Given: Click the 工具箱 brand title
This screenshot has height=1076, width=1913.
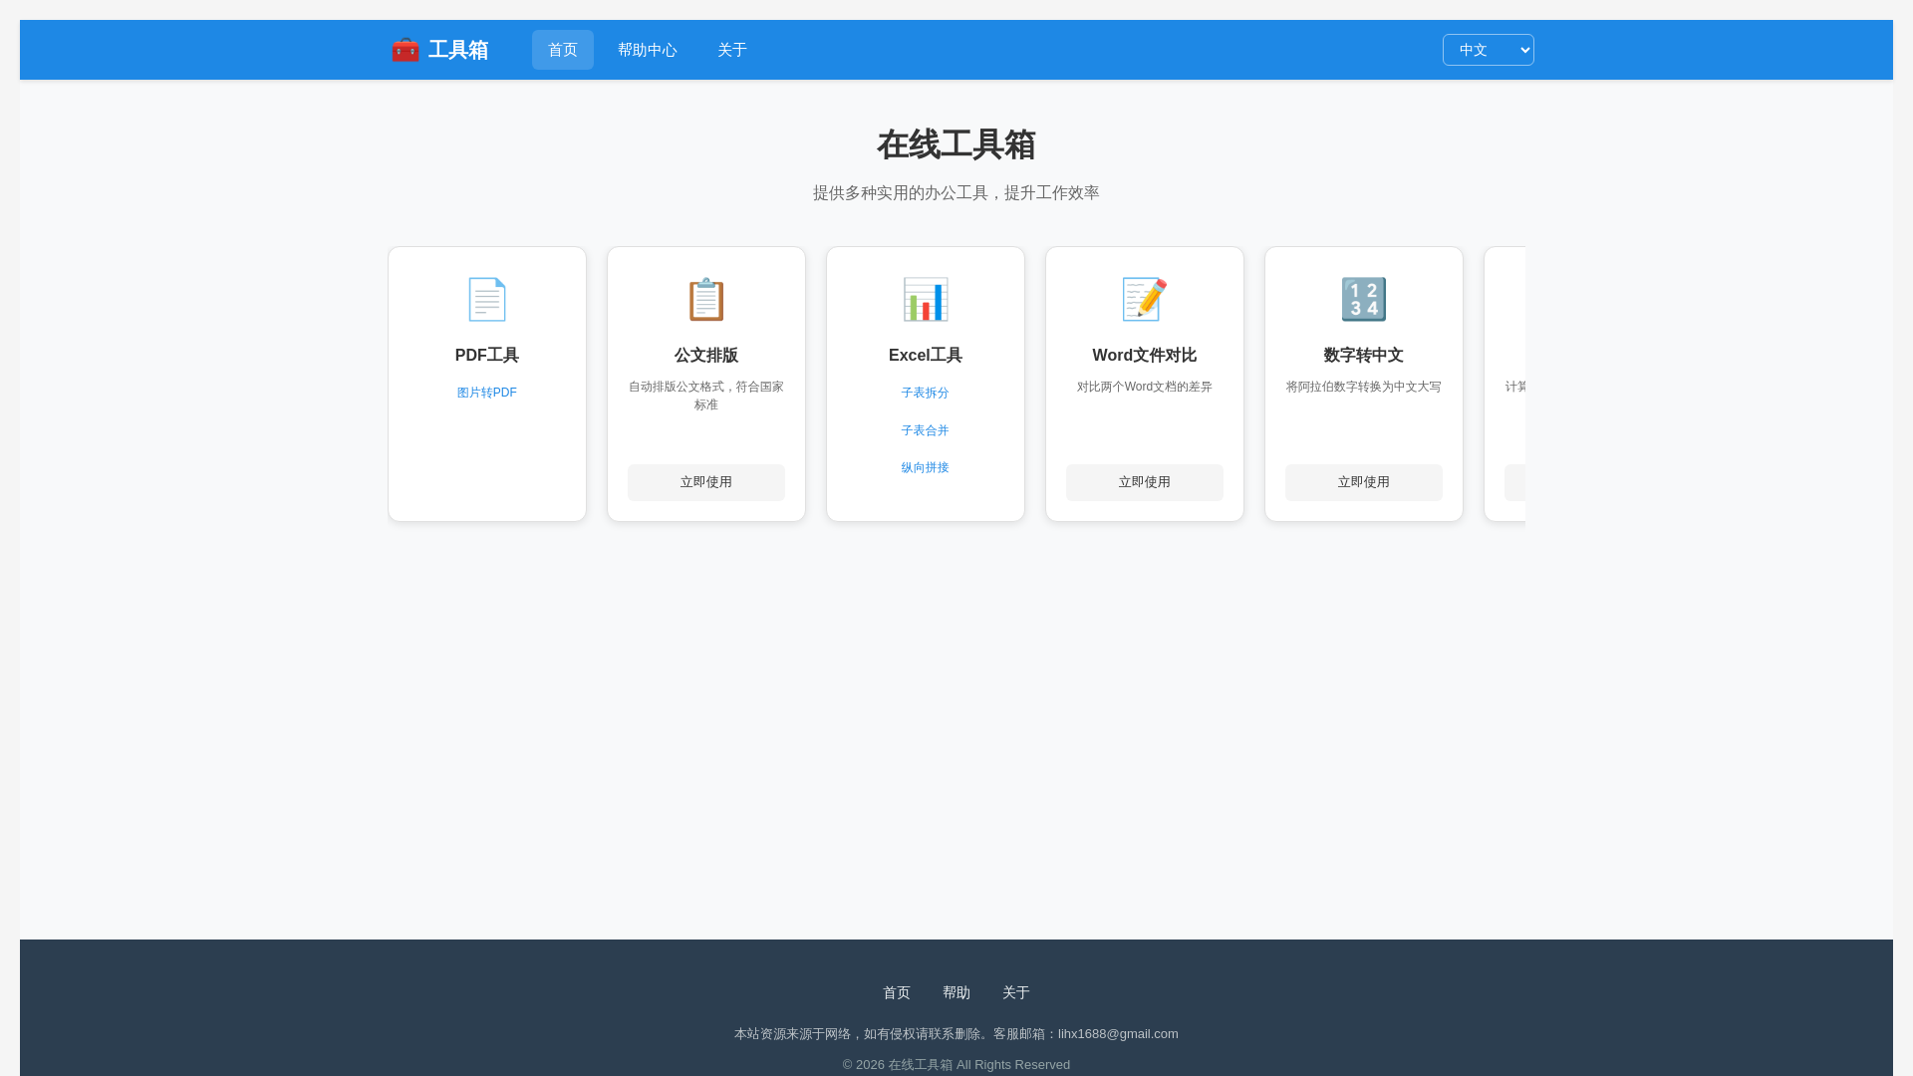Looking at the screenshot, I should click(458, 50).
